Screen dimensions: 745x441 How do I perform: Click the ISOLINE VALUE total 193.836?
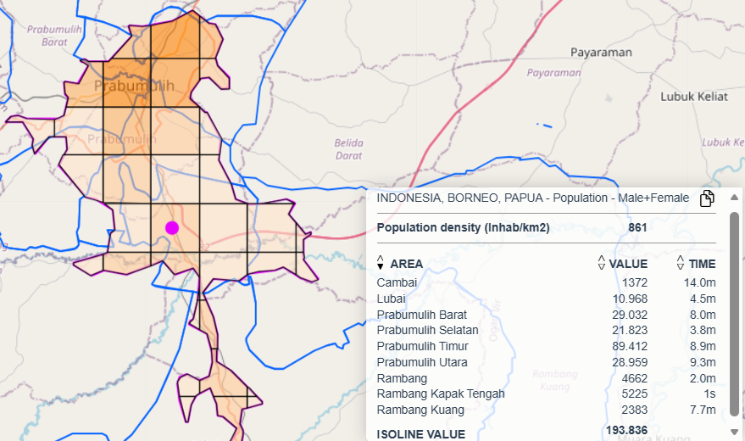[626, 431]
